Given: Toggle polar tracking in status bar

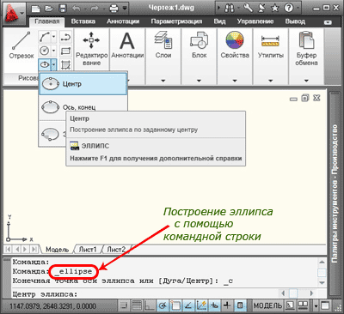Looking at the screenshot, I should pos(163,306).
